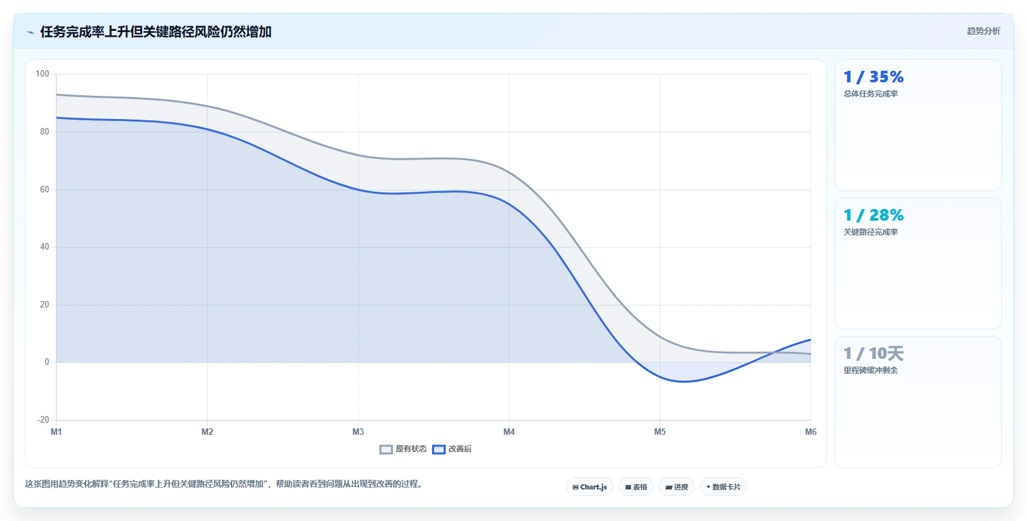Click the gray 原有状态 legend color box
Image resolution: width=1027 pixels, height=521 pixels.
tap(386, 450)
